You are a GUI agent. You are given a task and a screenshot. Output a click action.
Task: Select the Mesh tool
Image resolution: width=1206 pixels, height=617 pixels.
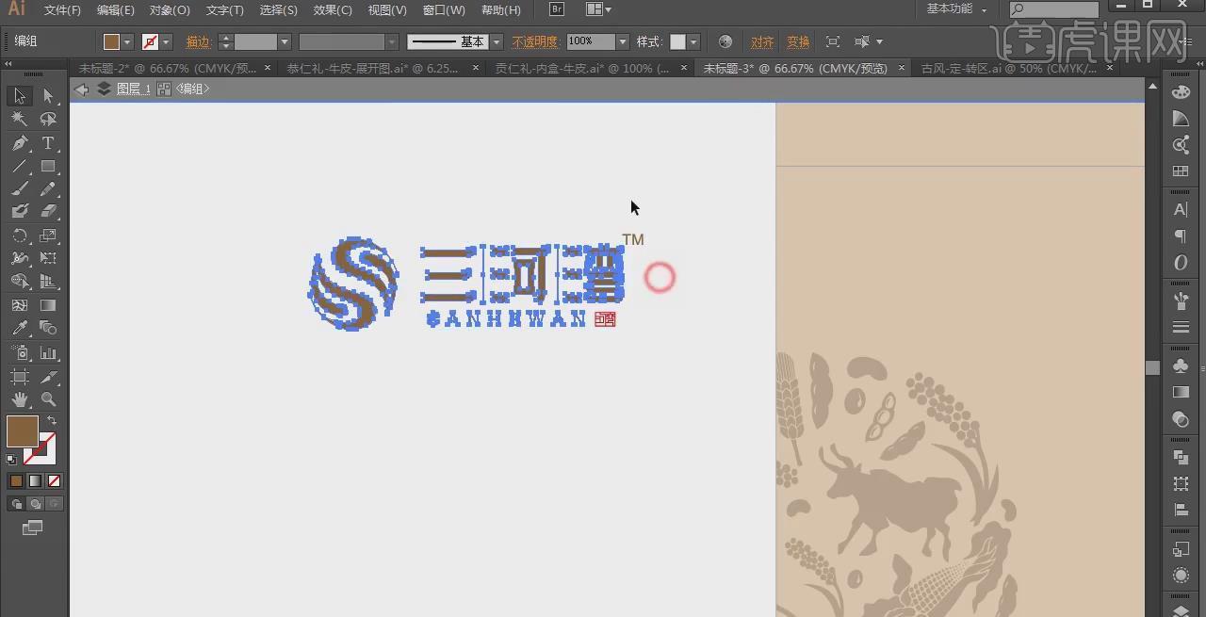coord(20,305)
